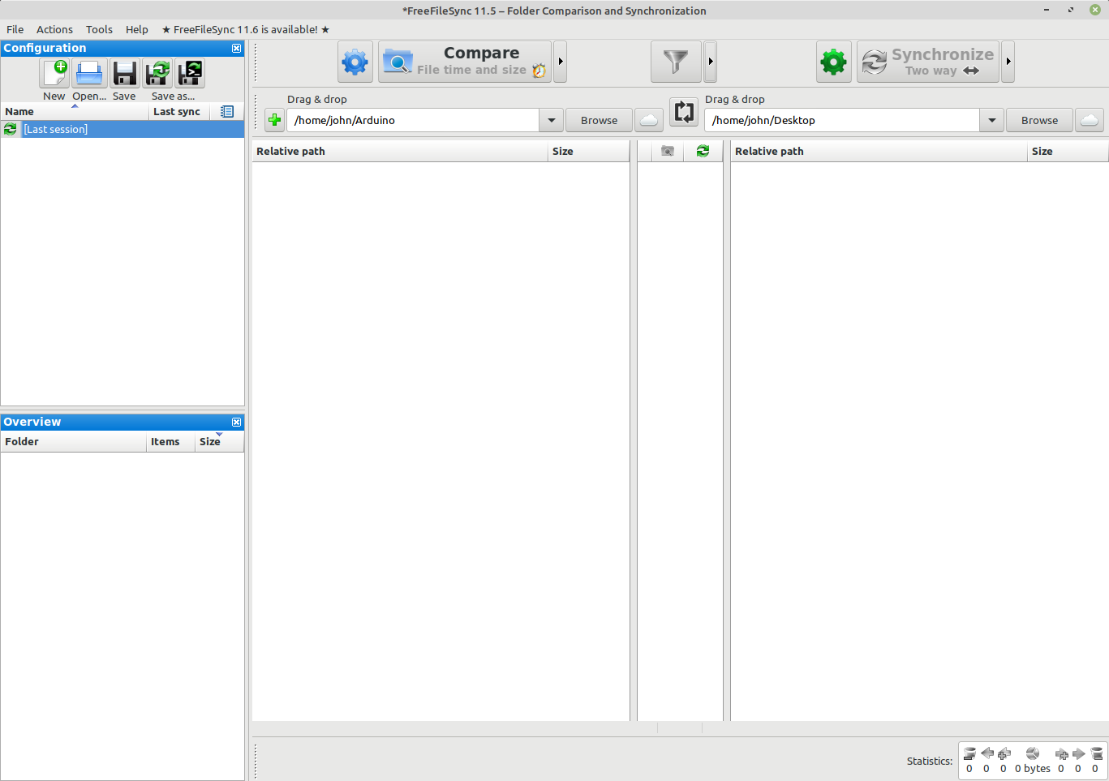Click the configuration list view options icon
This screenshot has height=781, width=1109.
click(227, 111)
